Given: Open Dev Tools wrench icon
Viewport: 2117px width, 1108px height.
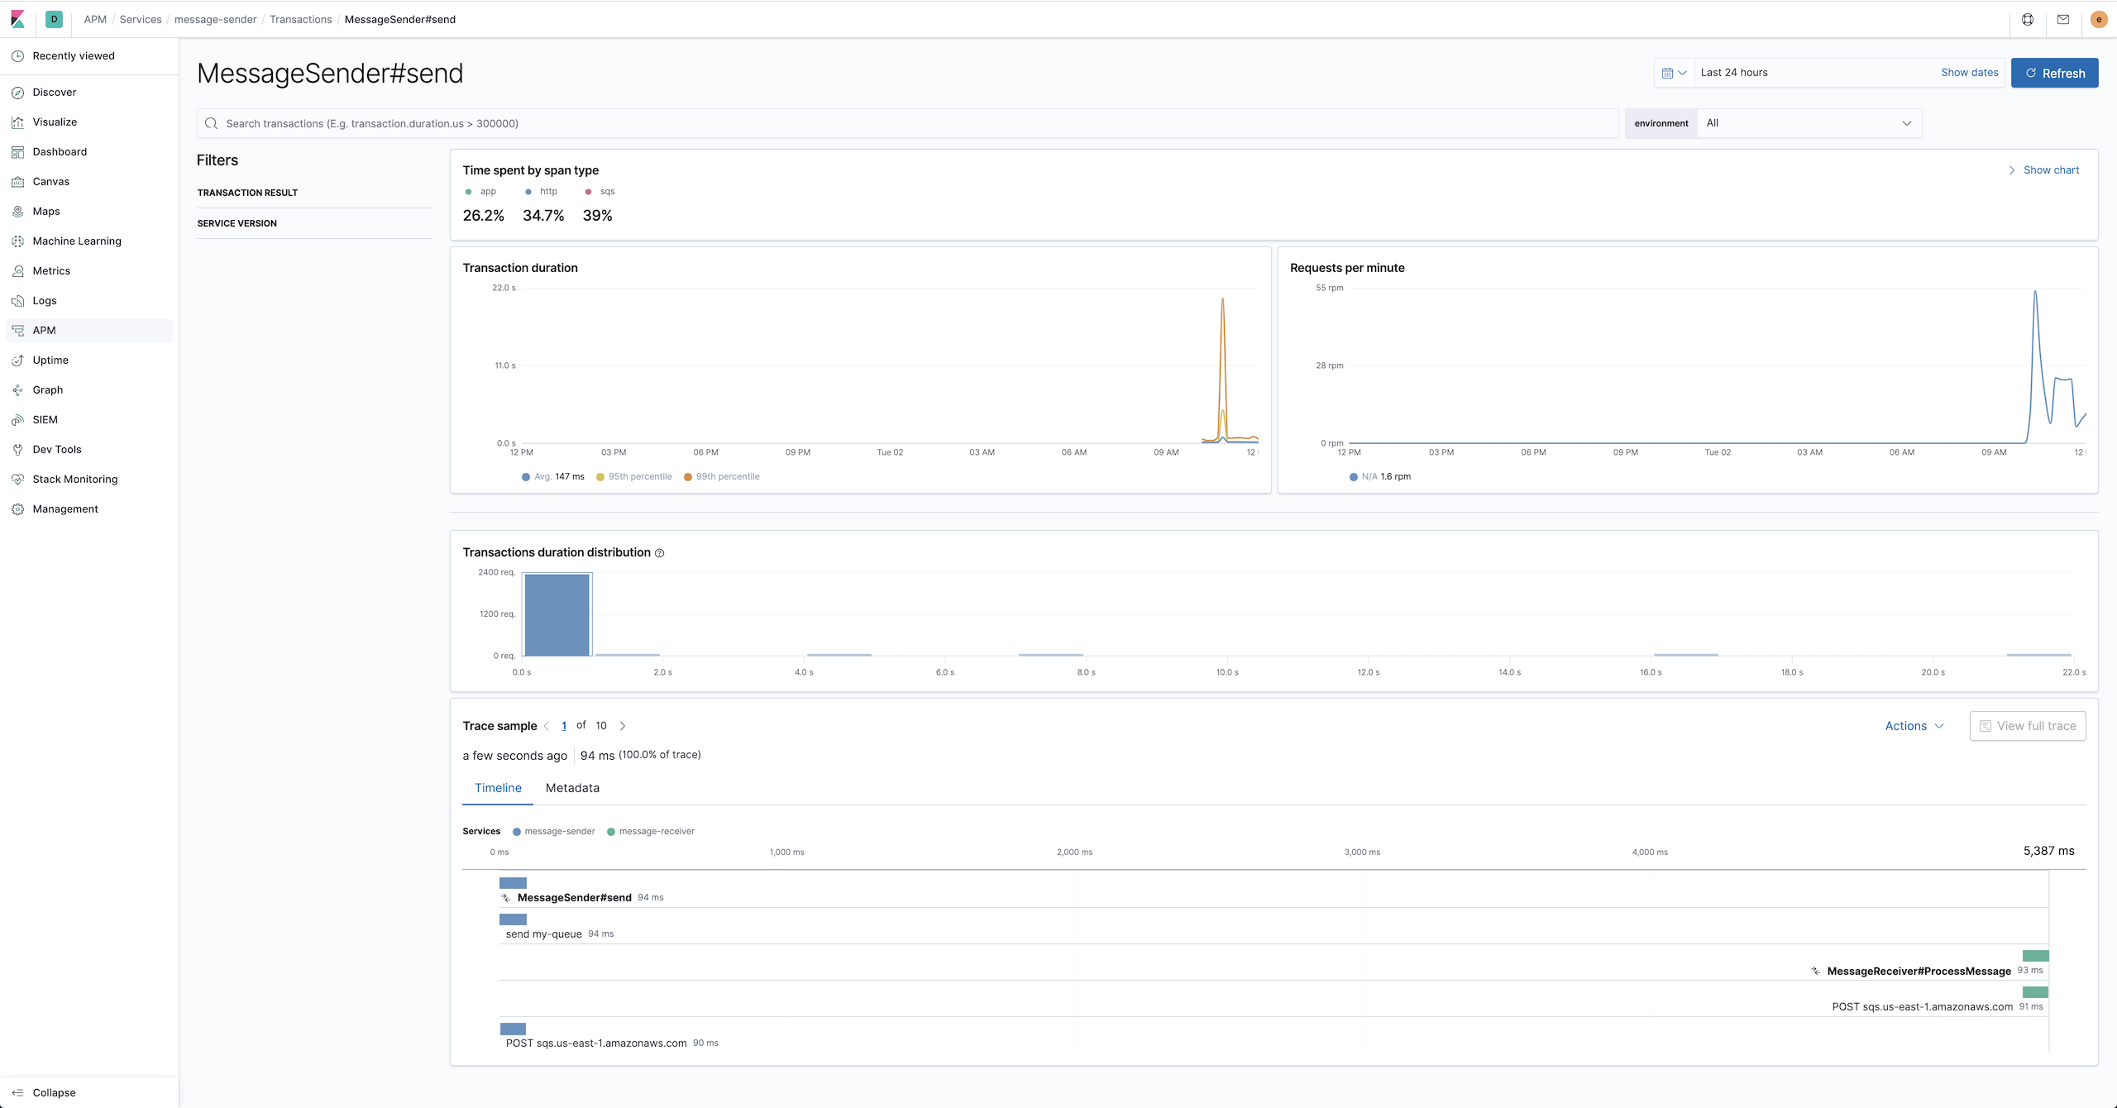Looking at the screenshot, I should 17,450.
